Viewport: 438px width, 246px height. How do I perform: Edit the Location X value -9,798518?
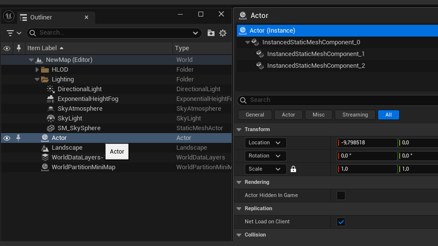click(367, 143)
